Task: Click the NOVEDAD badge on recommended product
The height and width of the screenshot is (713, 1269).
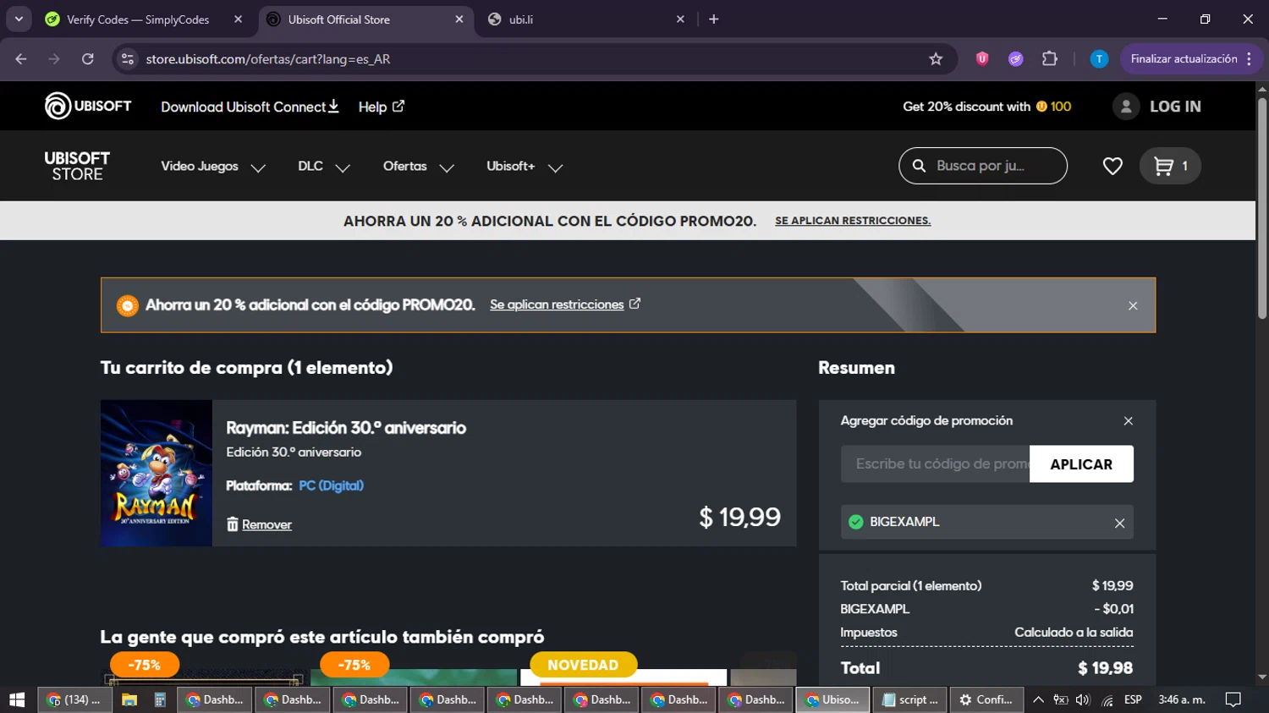Action: [x=583, y=665]
